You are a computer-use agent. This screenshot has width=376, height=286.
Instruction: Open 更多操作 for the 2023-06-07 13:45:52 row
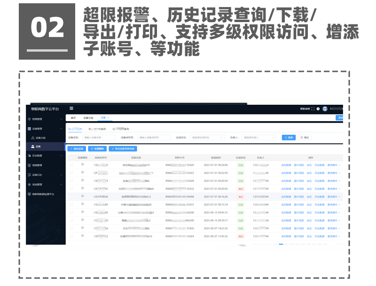click(334, 236)
